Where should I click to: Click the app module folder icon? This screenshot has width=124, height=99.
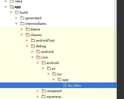12,7
